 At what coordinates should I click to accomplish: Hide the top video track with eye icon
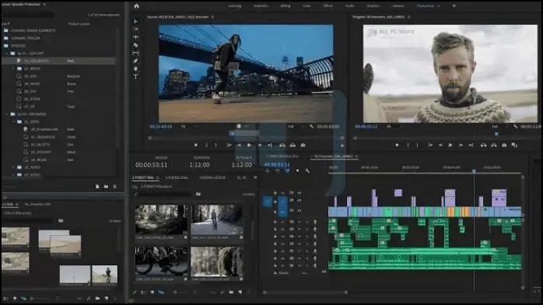[300, 193]
